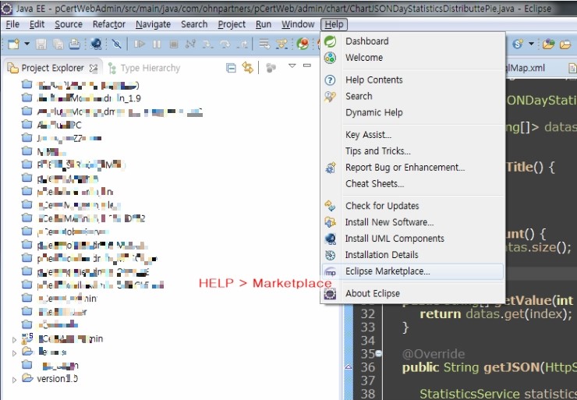The image size is (577, 400).
Task: Open Installation Details
Action: tap(412, 255)
